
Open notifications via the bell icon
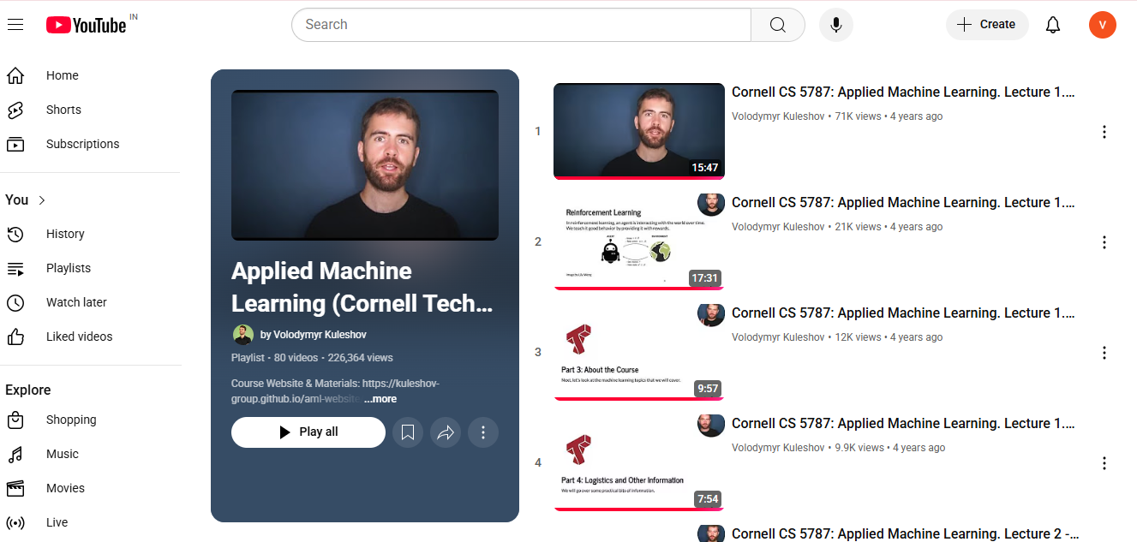(1052, 25)
